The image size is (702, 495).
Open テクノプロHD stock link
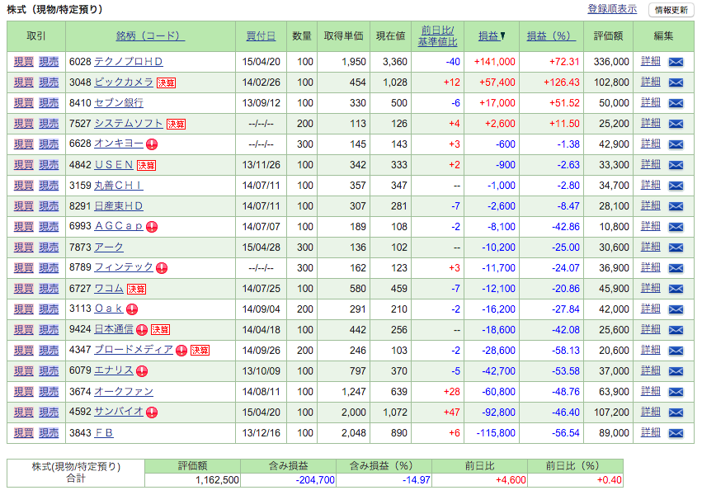click(x=129, y=62)
